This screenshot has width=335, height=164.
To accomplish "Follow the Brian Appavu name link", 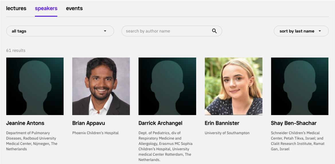I will 89,123.
